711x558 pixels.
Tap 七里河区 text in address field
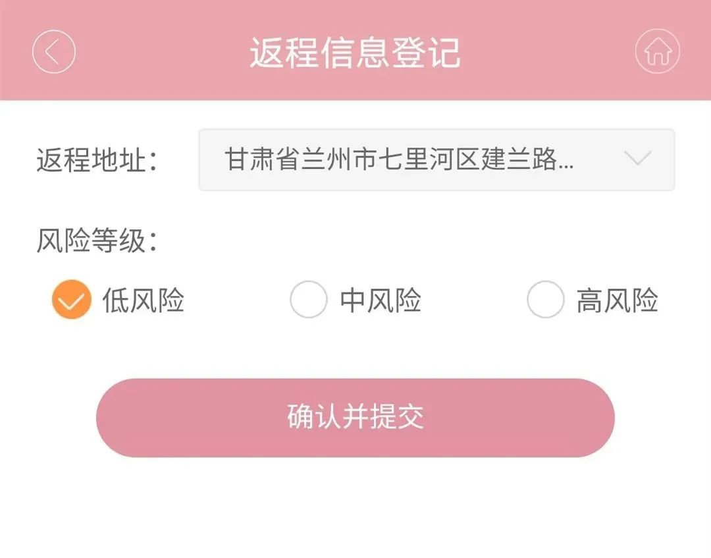tap(430, 160)
